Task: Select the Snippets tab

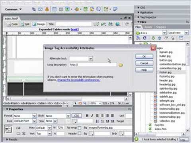Action: coord(161,27)
